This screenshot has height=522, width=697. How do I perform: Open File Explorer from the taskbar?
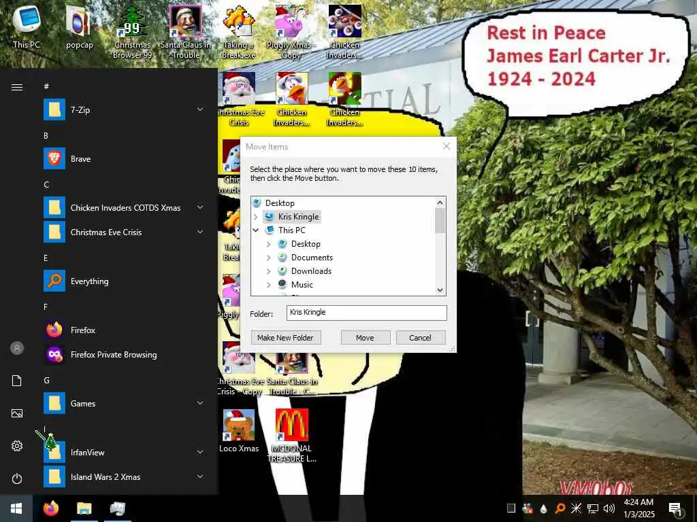tap(84, 508)
